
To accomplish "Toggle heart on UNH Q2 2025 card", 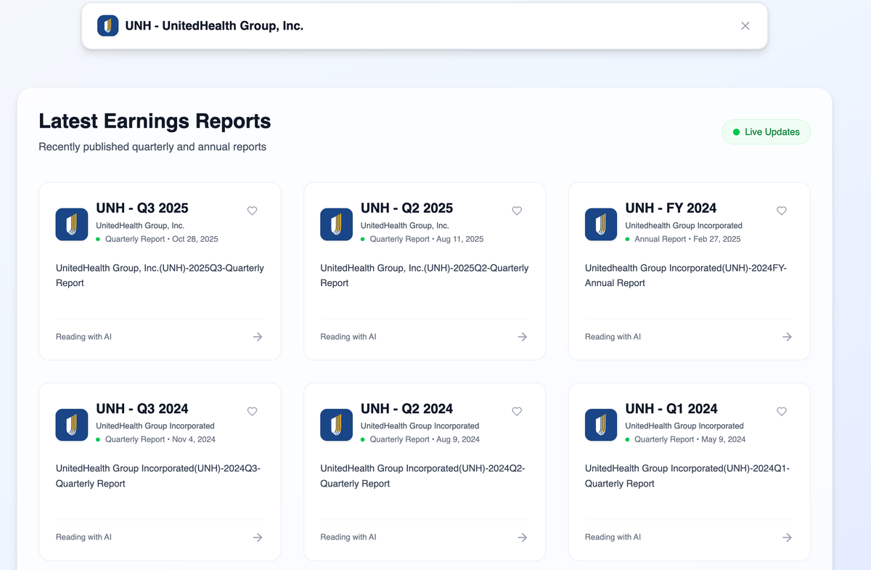I will coord(517,211).
